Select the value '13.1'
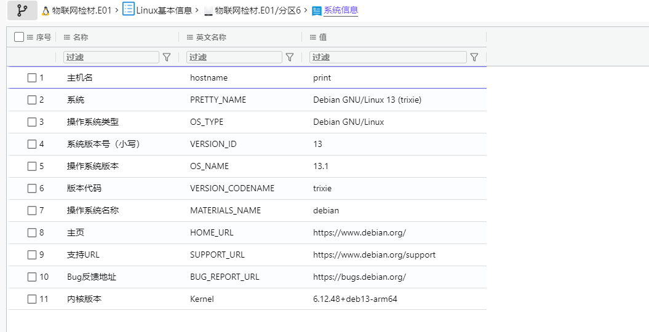This screenshot has width=649, height=332. click(x=321, y=166)
